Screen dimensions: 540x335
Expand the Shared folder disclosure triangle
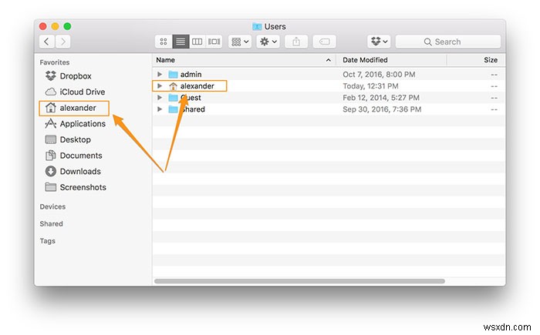160,109
